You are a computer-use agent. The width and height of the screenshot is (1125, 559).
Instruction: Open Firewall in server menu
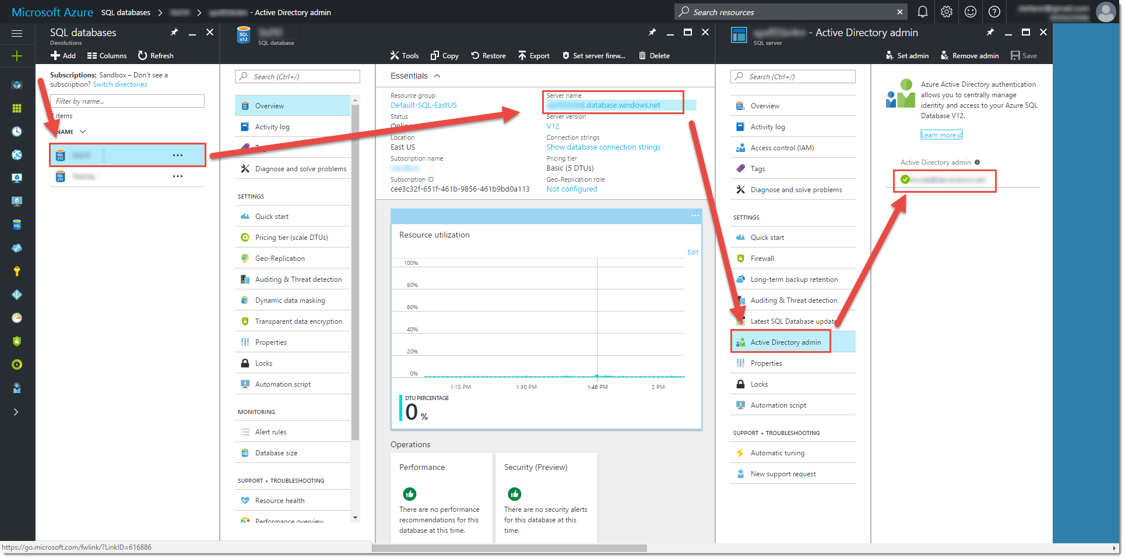793,259
